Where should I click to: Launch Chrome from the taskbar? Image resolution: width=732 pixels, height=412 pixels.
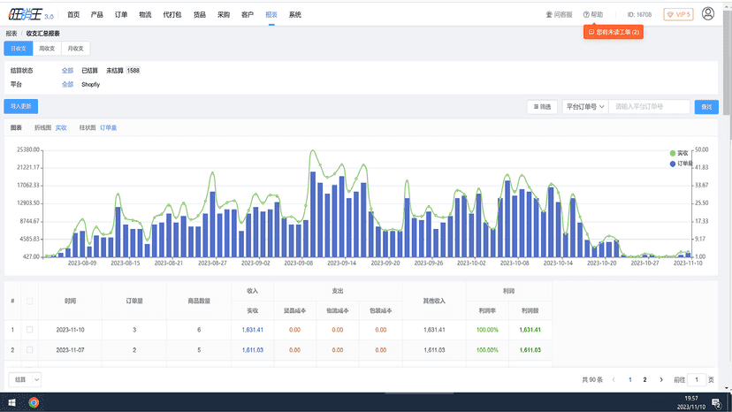[34, 402]
